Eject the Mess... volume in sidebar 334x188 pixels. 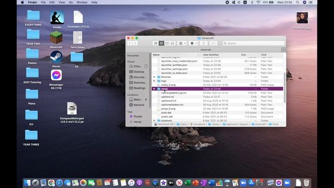click(x=146, y=100)
